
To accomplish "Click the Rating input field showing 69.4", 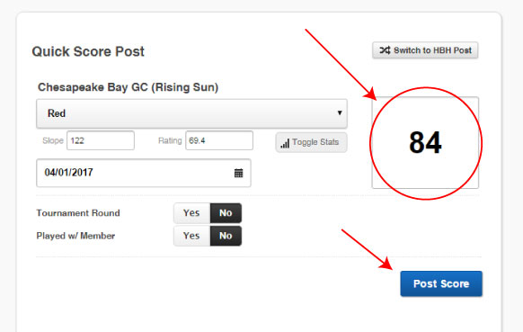I will (219, 140).
